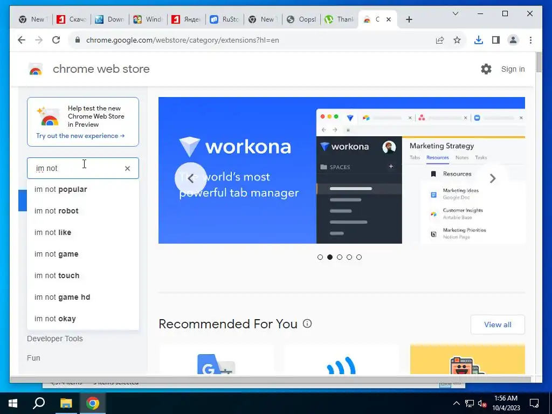Close the active Web Store tab
552x414 pixels.
389,19
